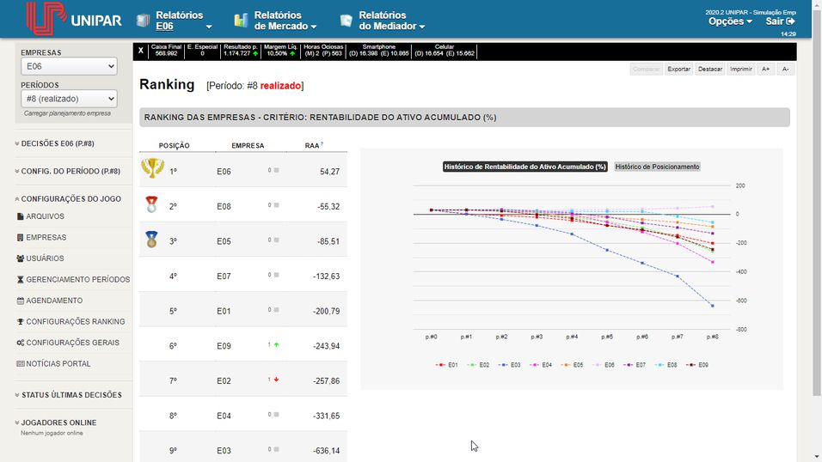Expand the Status Últimas Decisões section
Image resolution: width=822 pixels, height=462 pixels.
(x=71, y=395)
